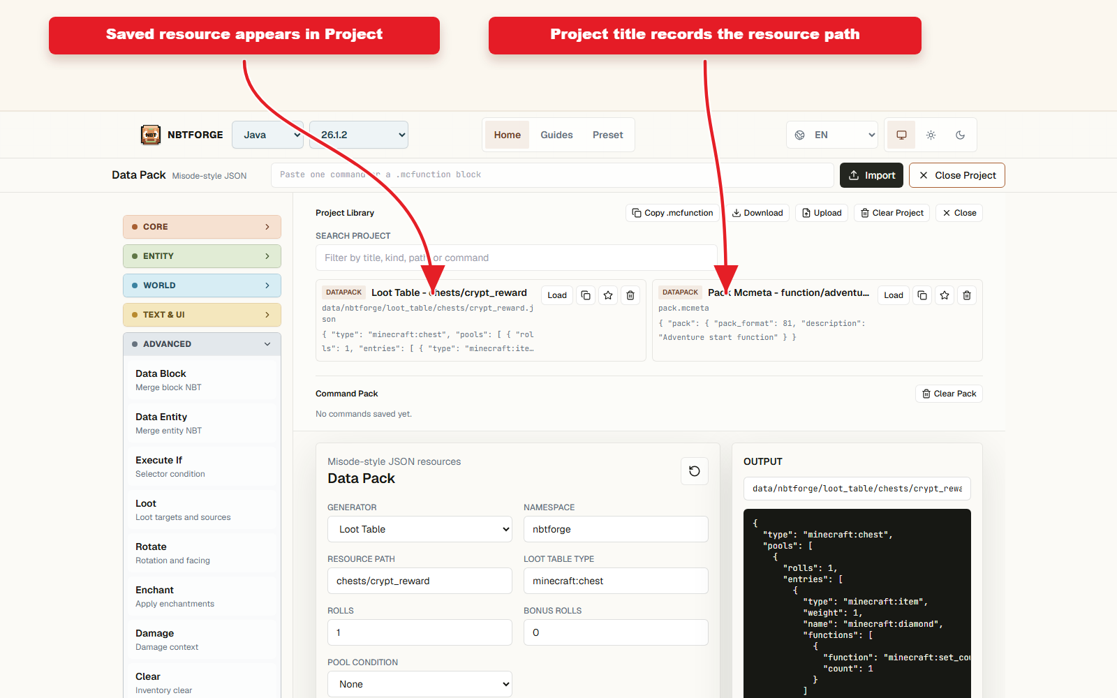Click the globe language icon

pyautogui.click(x=800, y=135)
